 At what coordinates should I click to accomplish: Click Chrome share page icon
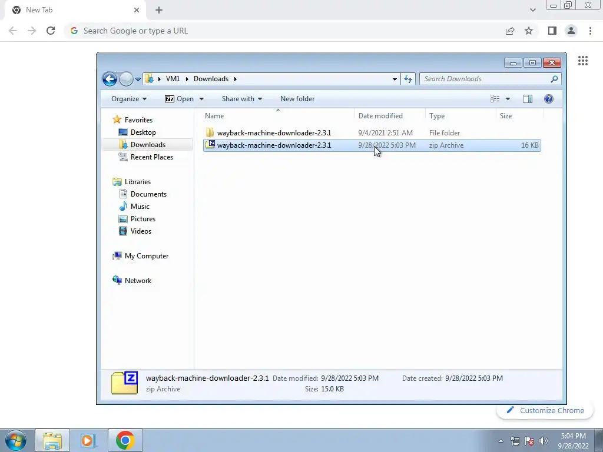[x=510, y=31]
